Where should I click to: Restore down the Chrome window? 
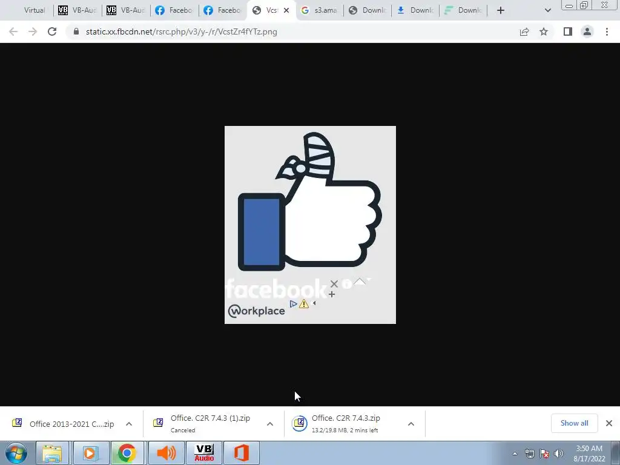pos(584,5)
